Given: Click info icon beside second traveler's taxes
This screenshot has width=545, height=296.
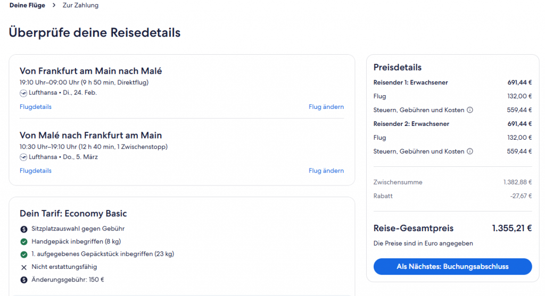Looking at the screenshot, I should point(470,151).
